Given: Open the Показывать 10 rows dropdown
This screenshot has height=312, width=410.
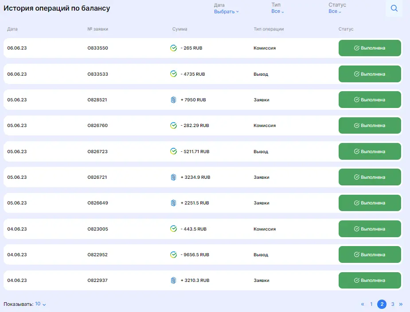Looking at the screenshot, I should [x=40, y=304].
